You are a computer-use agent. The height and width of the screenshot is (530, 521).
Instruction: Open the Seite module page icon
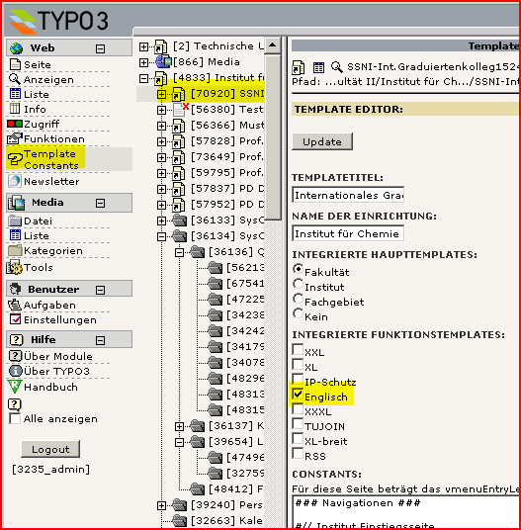(15, 64)
